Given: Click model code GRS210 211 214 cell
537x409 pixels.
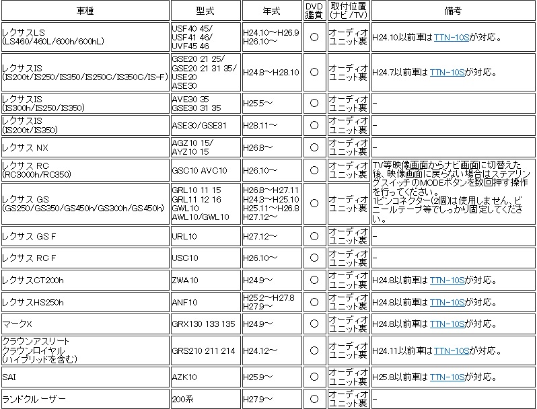Looking at the screenshot, I should (x=206, y=350).
